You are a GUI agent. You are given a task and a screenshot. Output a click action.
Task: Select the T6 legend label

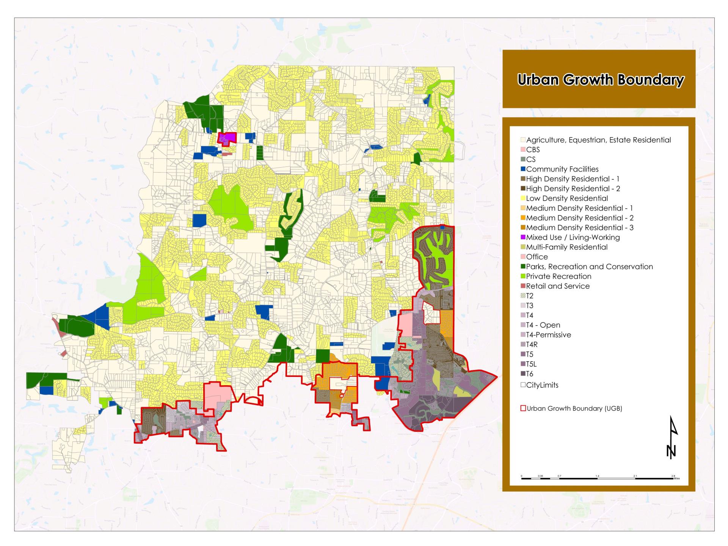click(x=530, y=374)
